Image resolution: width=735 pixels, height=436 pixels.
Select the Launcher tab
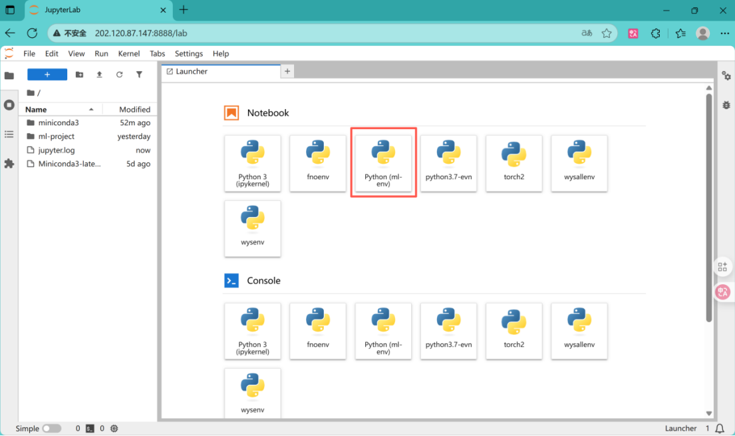click(x=192, y=71)
